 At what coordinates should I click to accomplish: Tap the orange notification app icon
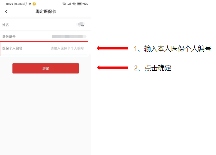pos(34,4)
